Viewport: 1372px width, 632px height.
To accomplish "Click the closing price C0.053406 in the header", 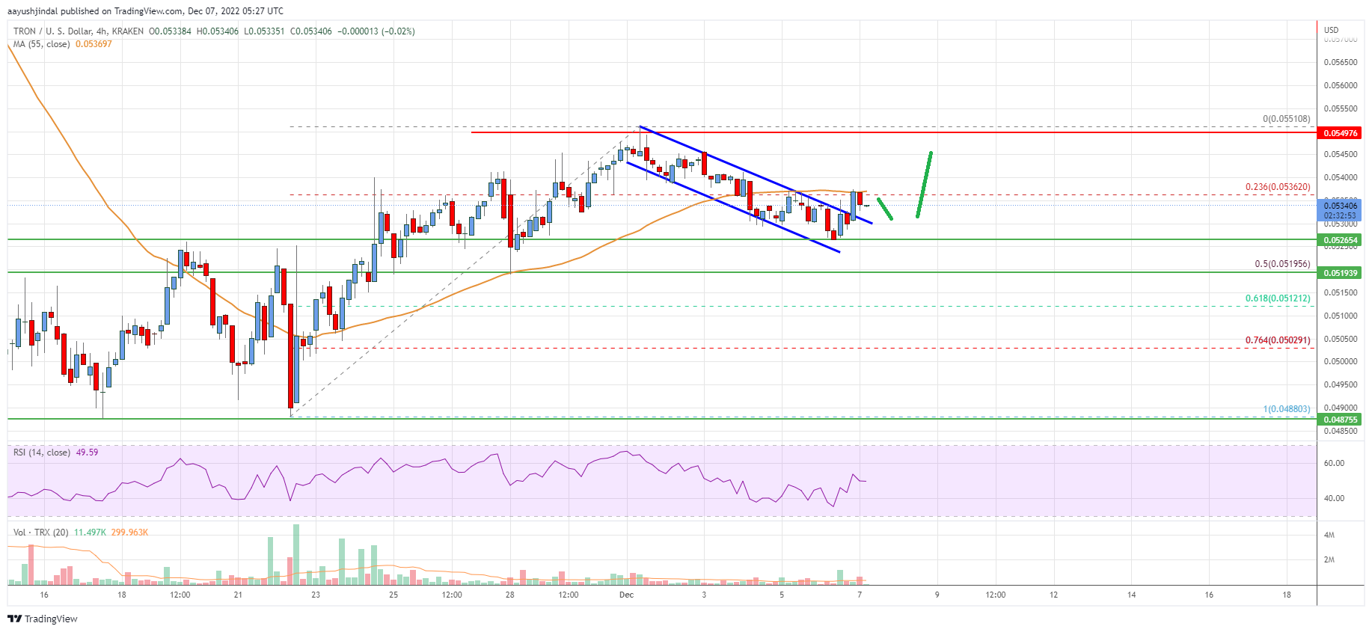I will pos(310,31).
